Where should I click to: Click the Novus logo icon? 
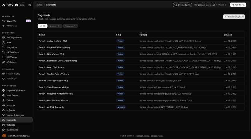(3, 5)
